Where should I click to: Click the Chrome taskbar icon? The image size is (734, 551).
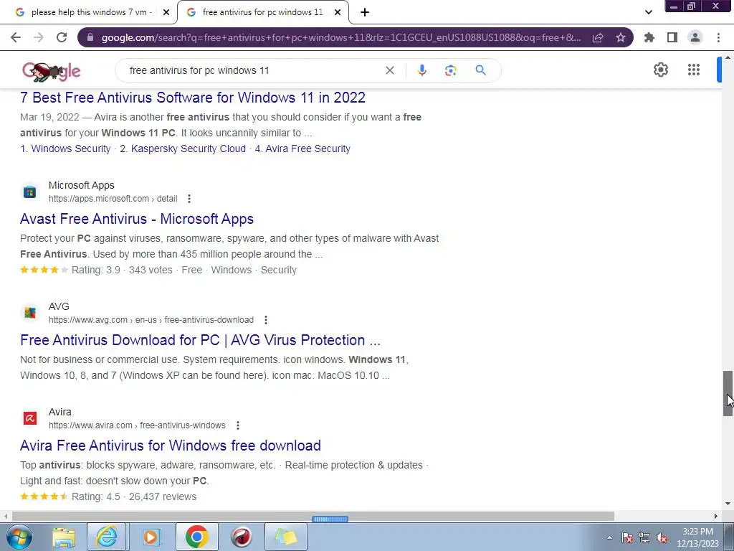(196, 537)
